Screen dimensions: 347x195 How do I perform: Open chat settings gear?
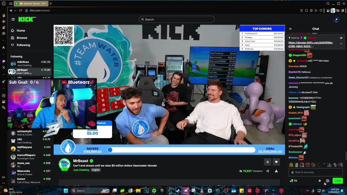[320, 181]
